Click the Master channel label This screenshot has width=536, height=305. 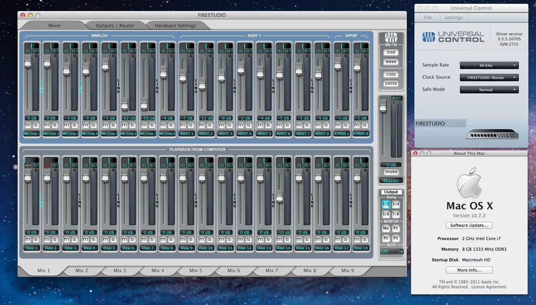click(x=391, y=181)
